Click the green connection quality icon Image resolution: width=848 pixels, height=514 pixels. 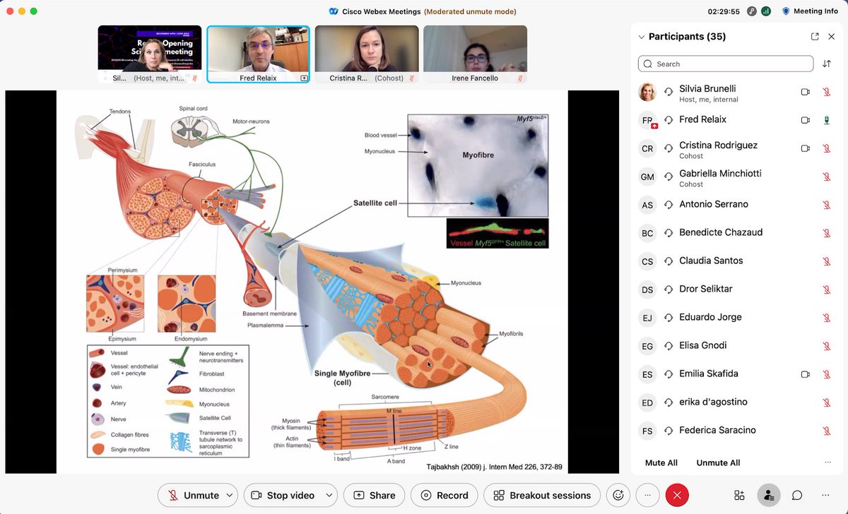[766, 11]
